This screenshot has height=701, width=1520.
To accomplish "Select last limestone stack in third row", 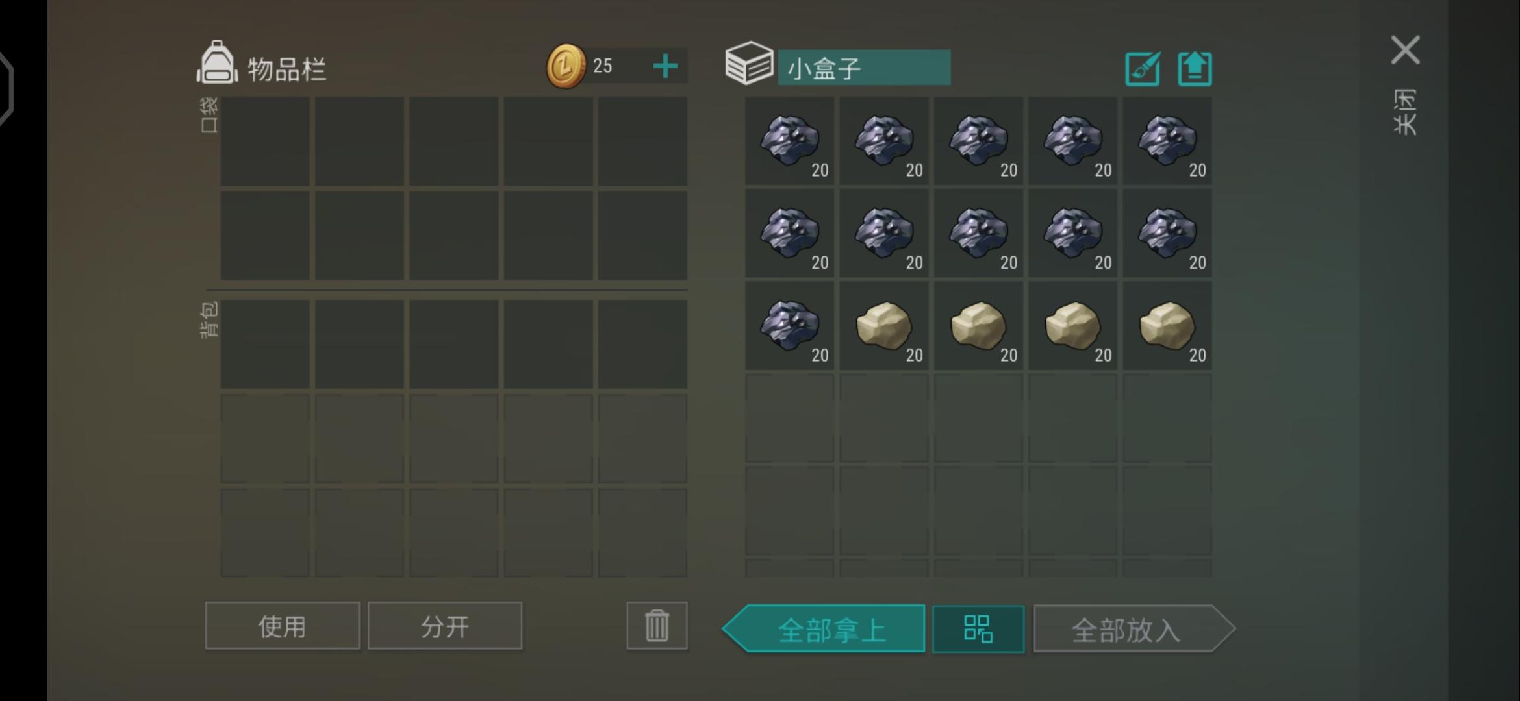I will [x=1167, y=326].
